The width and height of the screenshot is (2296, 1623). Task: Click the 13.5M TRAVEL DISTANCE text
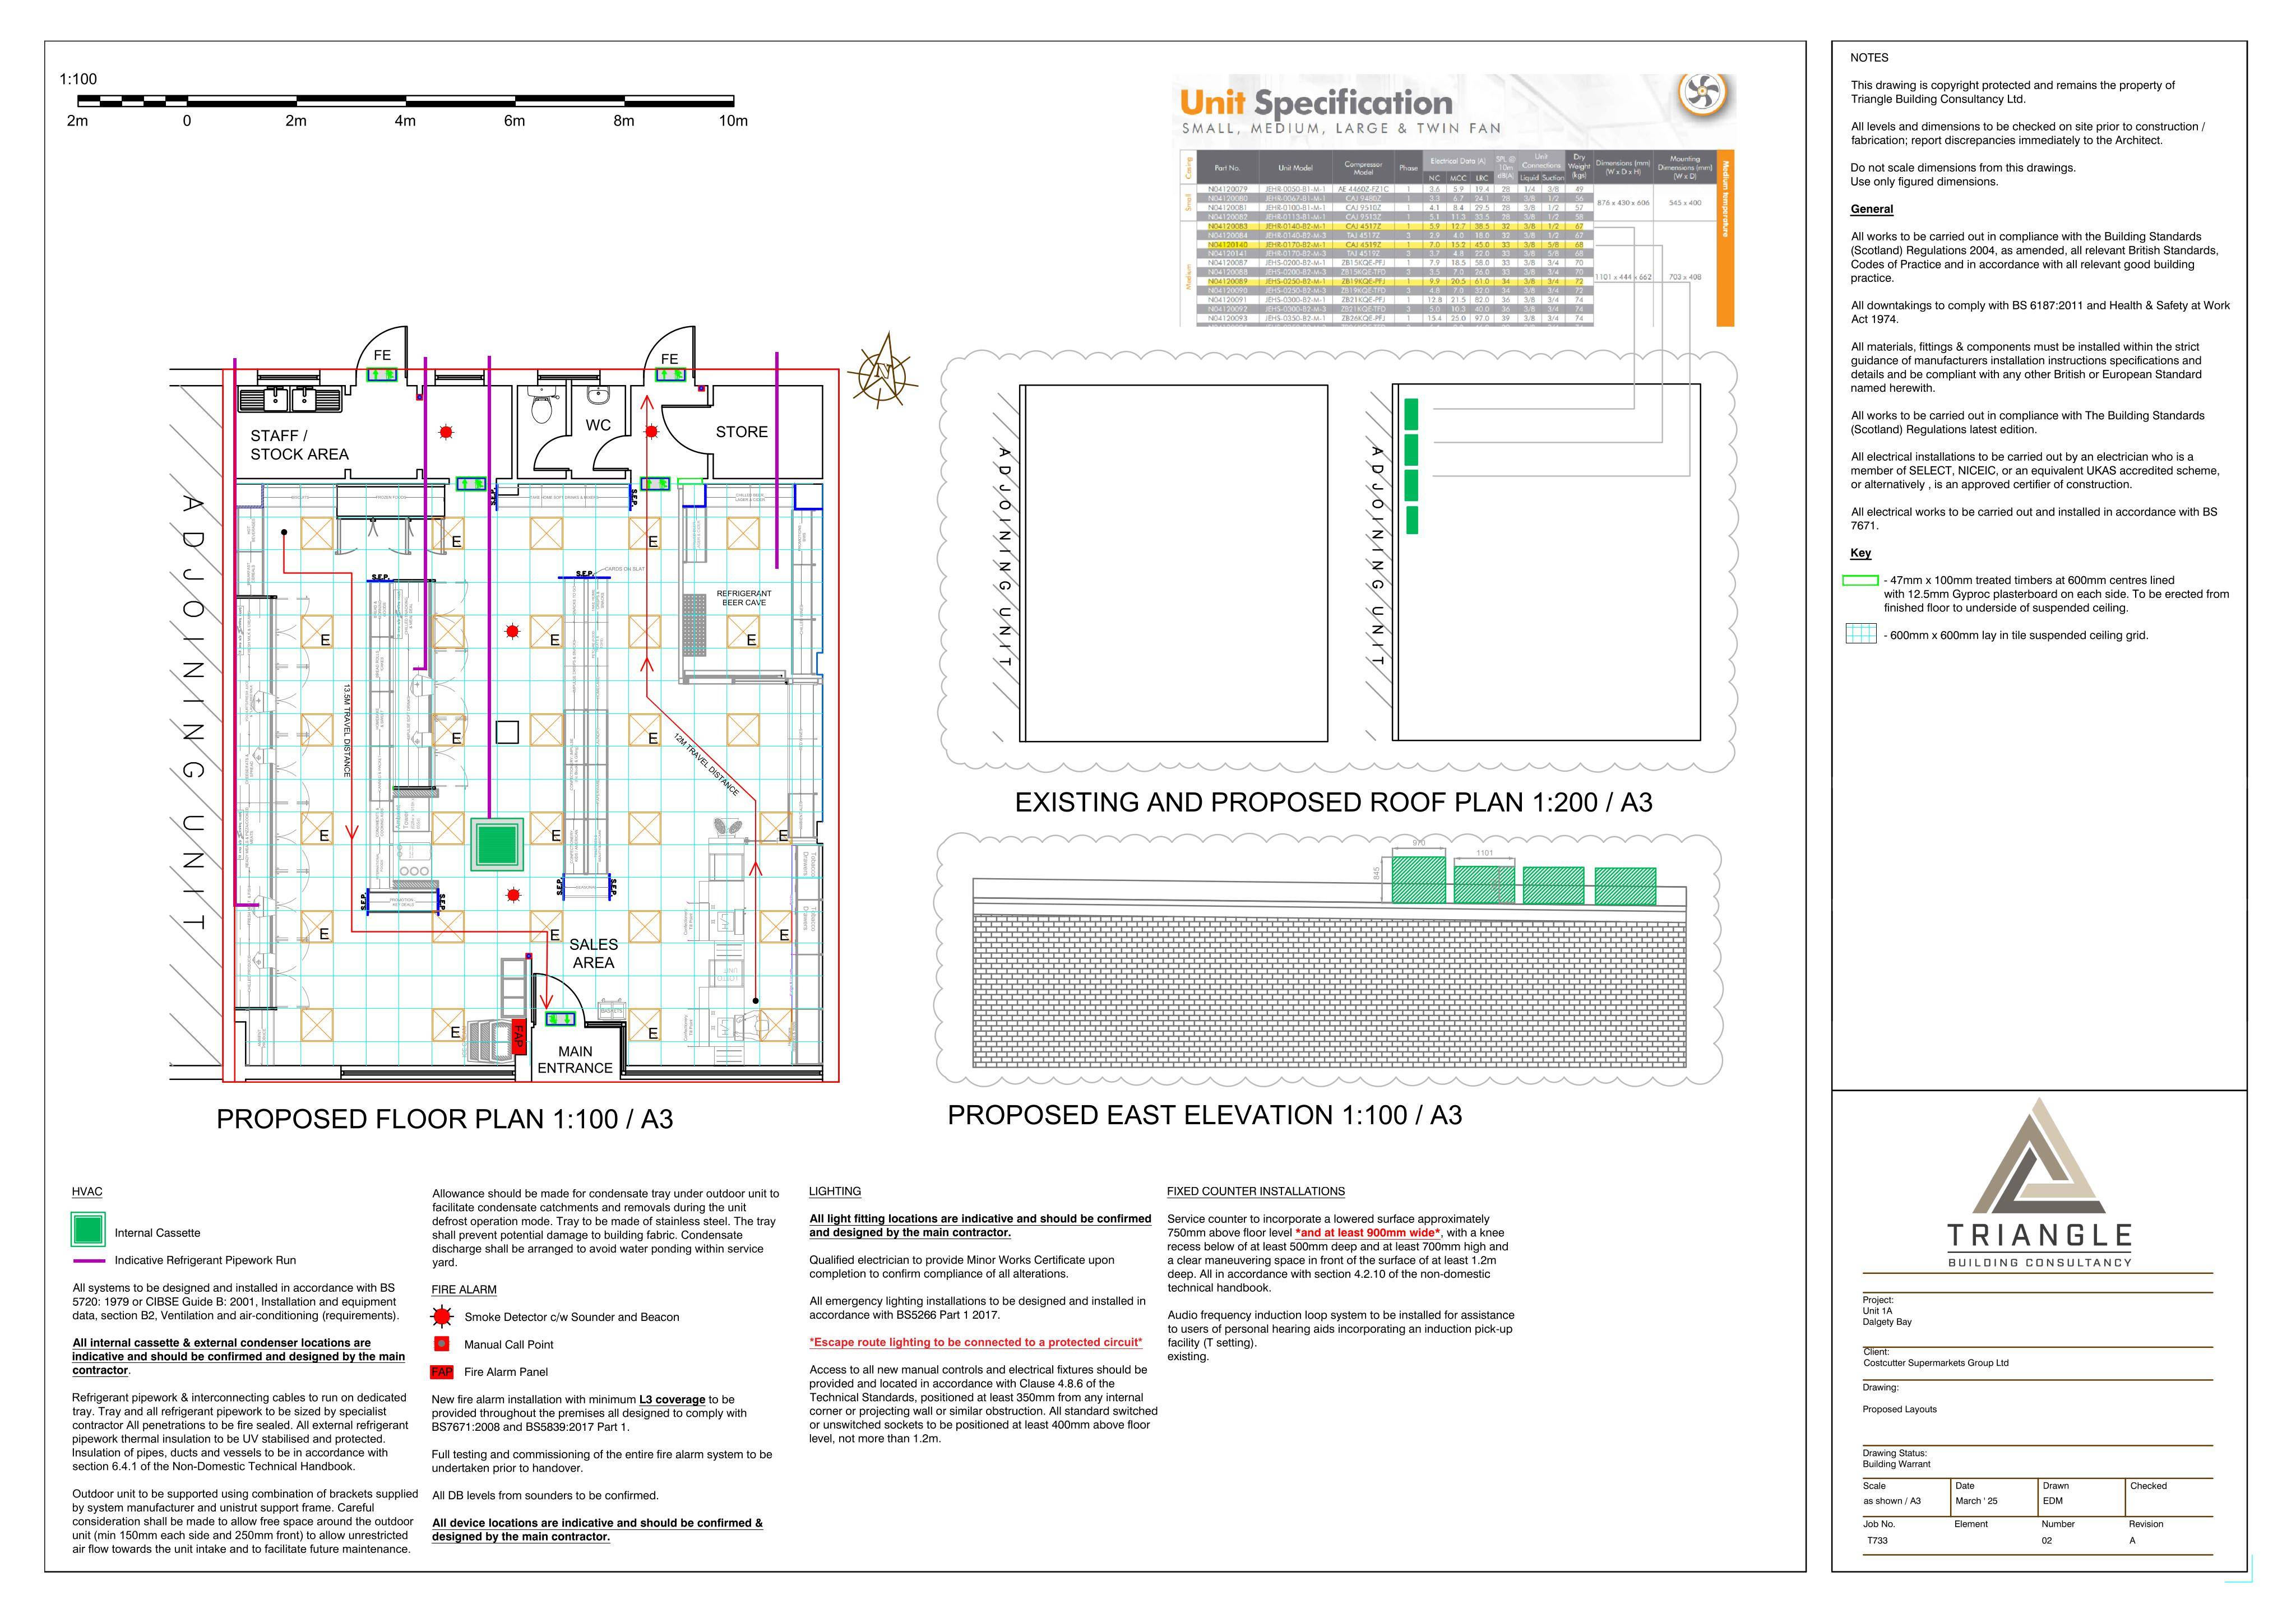tap(346, 731)
